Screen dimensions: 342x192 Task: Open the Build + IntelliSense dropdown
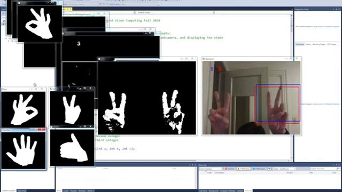click(x=284, y=169)
